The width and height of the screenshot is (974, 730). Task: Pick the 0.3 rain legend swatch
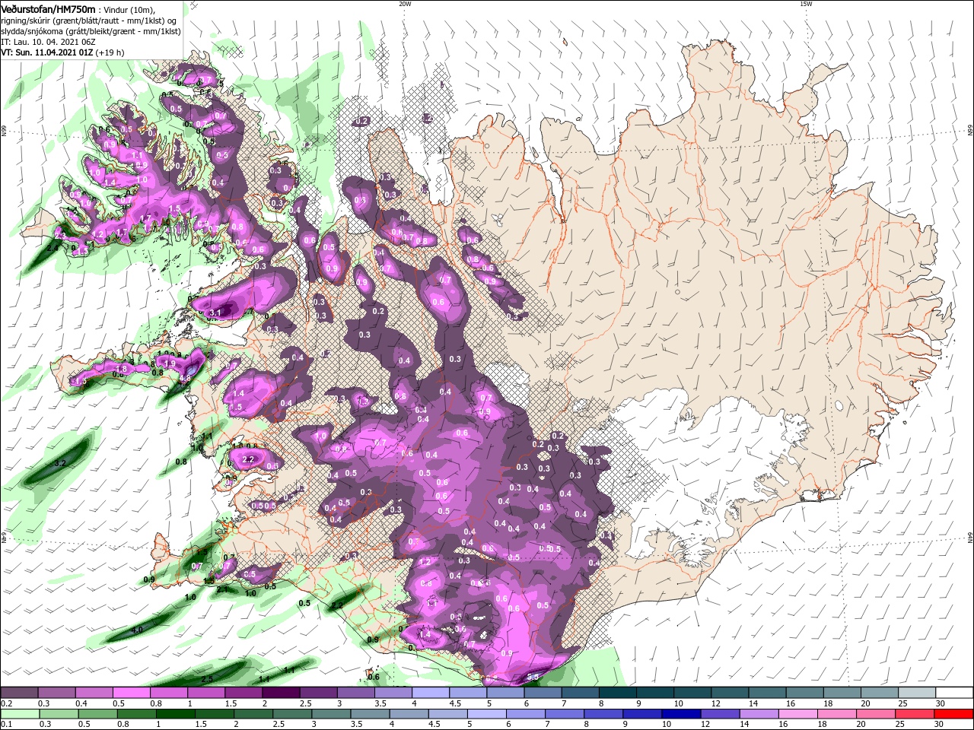coord(59,714)
